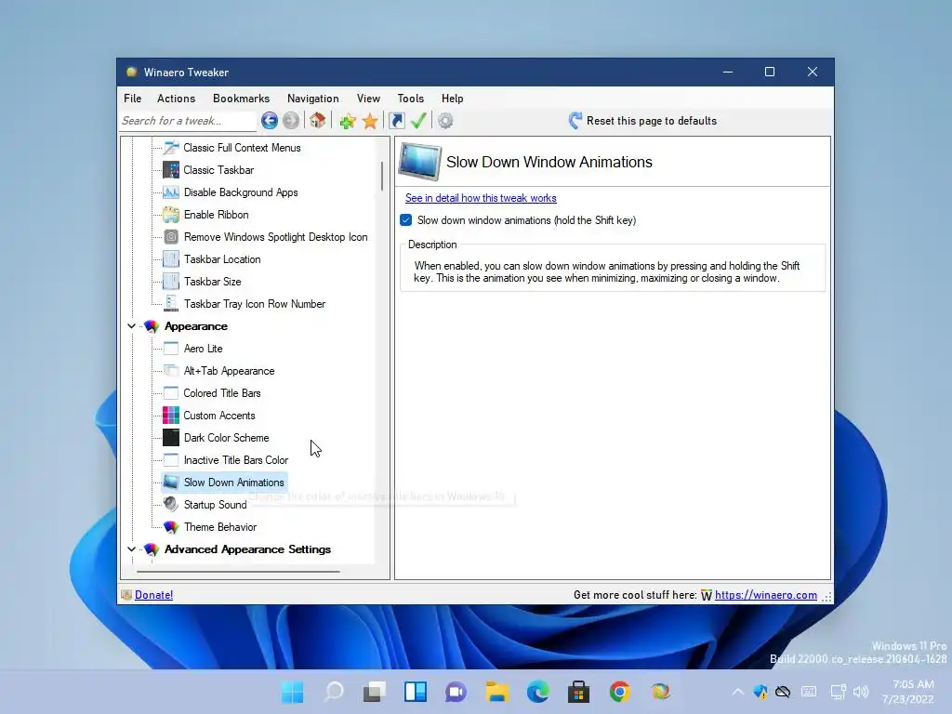Launch File Explorer from taskbar
Screen dimensions: 952x714
point(496,692)
